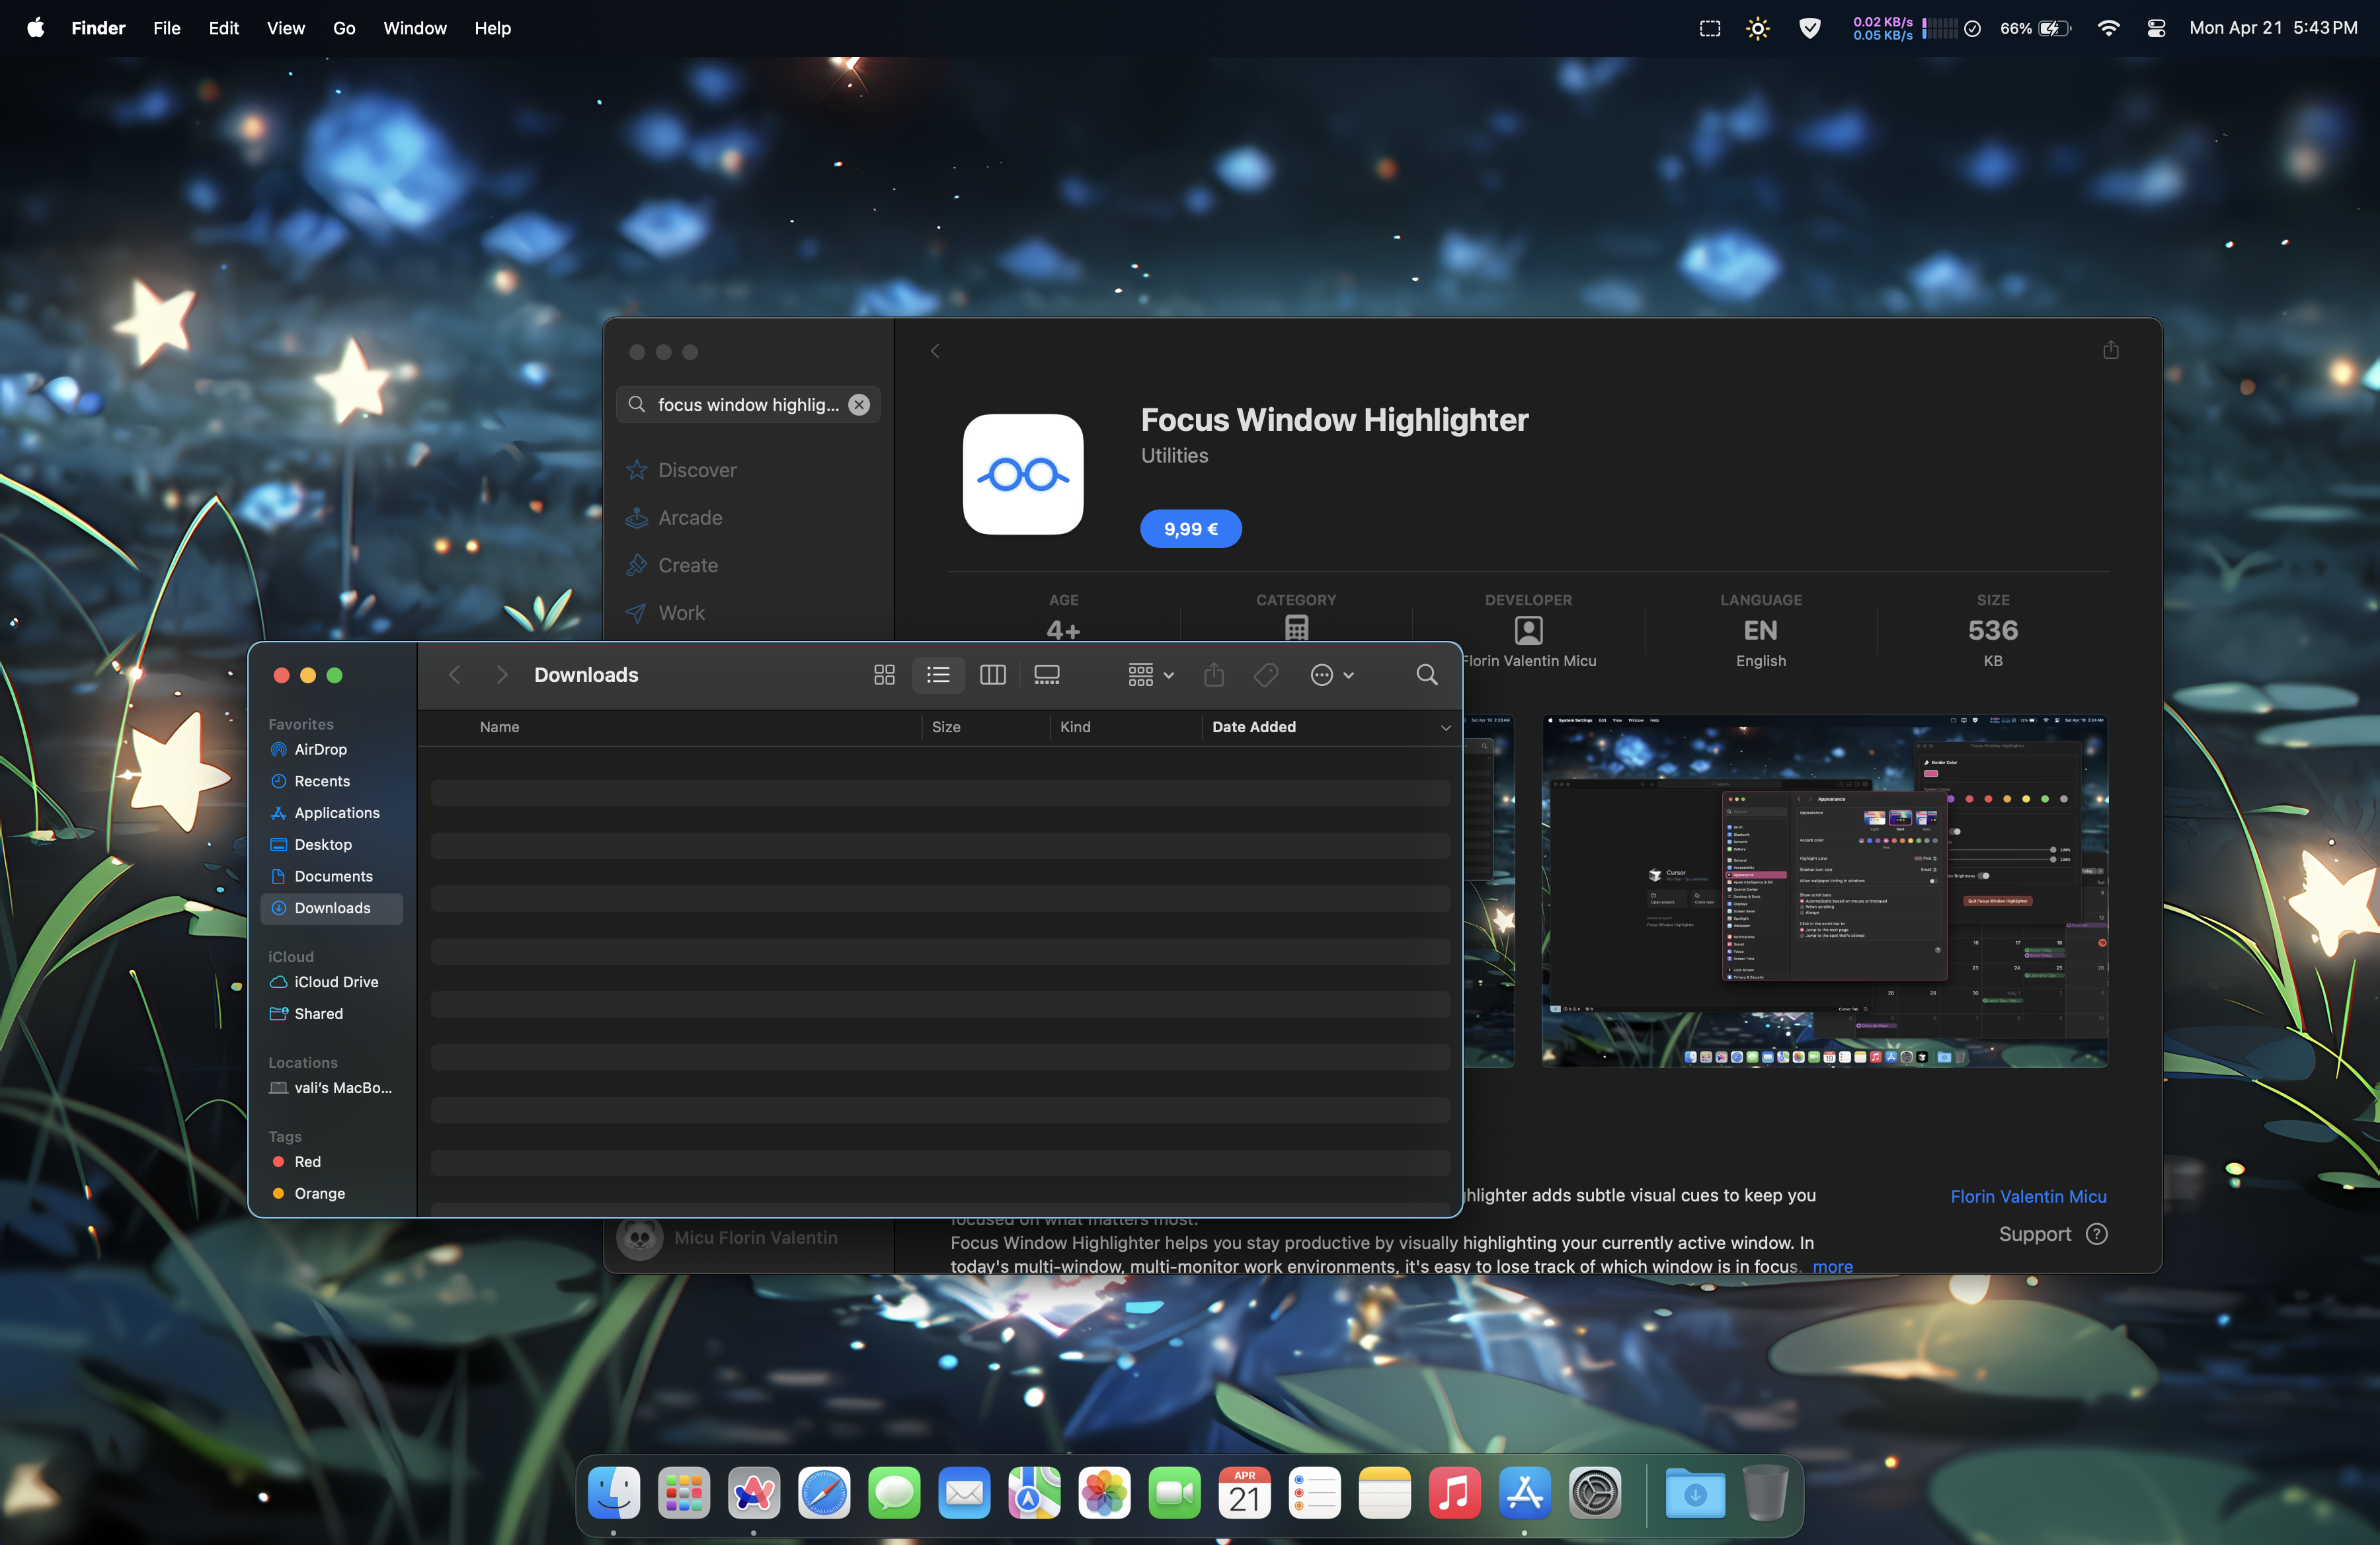Open Applications in the Finder sidebar
Viewport: 2380px width, 1545px height.
pyautogui.click(x=332, y=813)
